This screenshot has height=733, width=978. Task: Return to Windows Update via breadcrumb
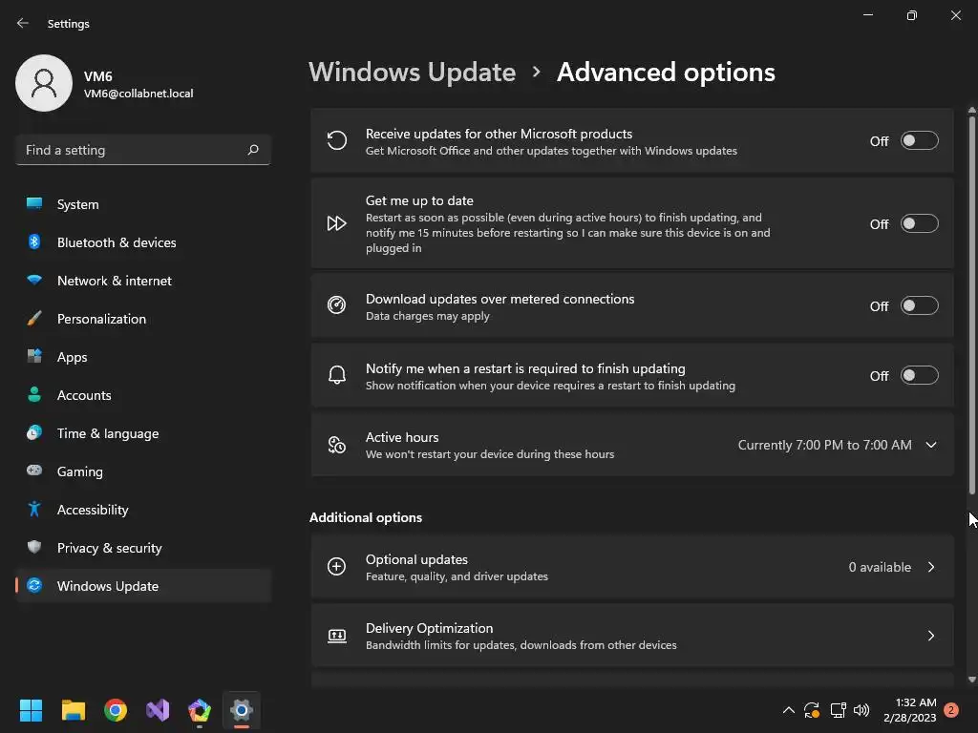413,73
